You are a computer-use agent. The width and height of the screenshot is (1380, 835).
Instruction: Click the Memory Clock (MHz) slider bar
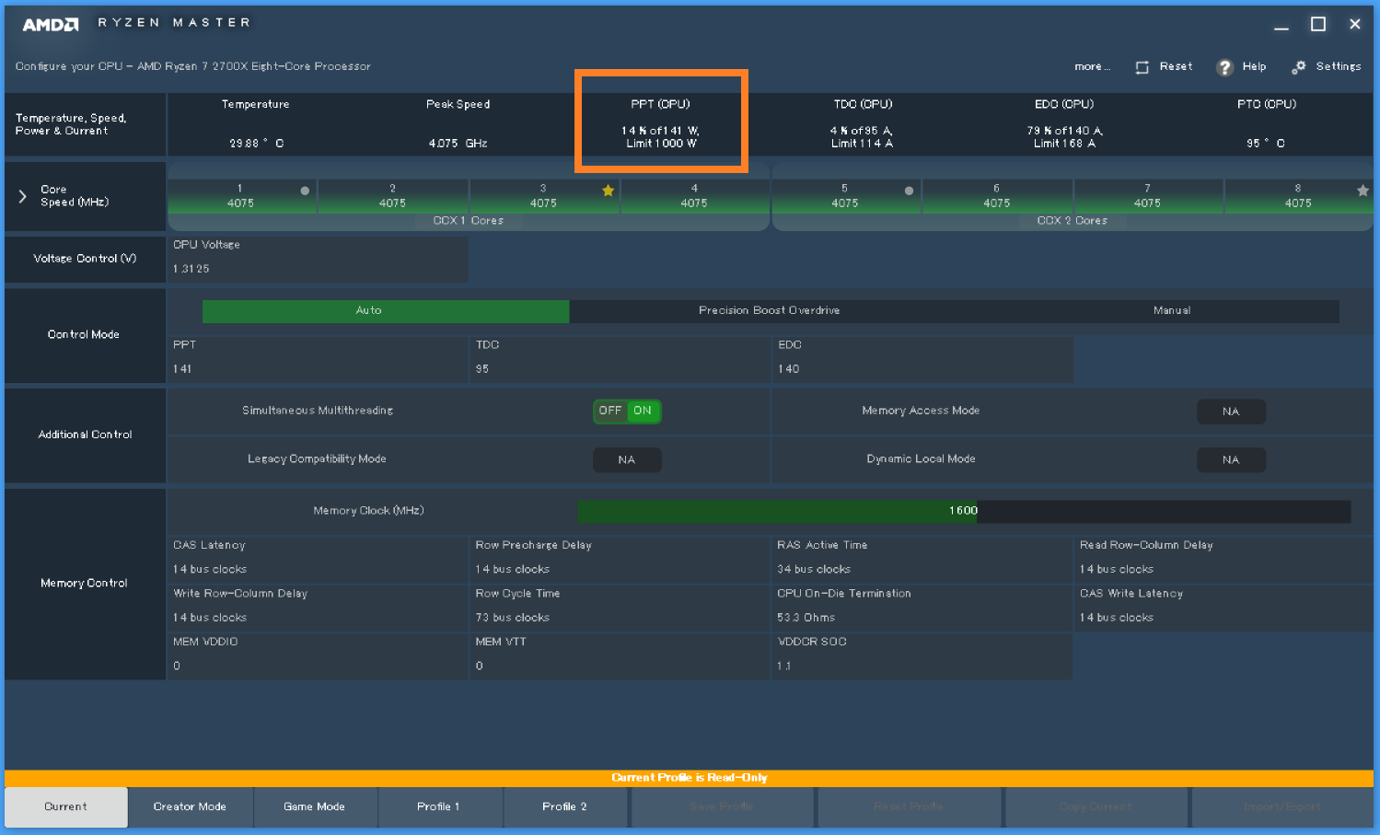pyautogui.click(x=963, y=511)
